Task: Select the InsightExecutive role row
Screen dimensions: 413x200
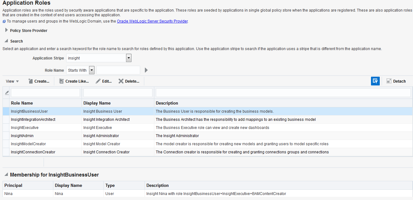Action: 208,128
